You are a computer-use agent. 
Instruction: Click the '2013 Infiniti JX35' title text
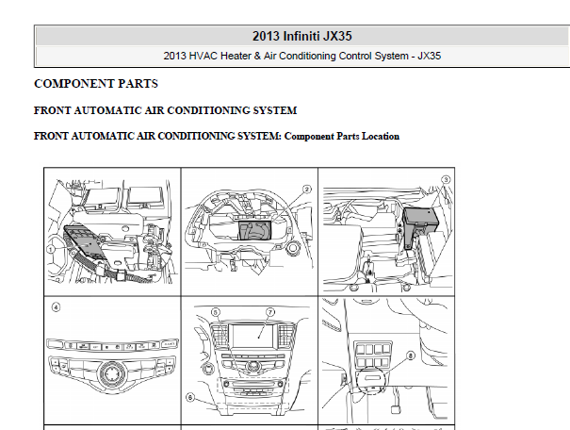point(302,36)
